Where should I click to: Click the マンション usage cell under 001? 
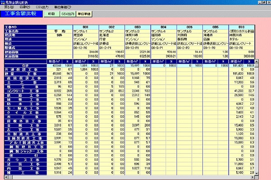tap(86, 39)
